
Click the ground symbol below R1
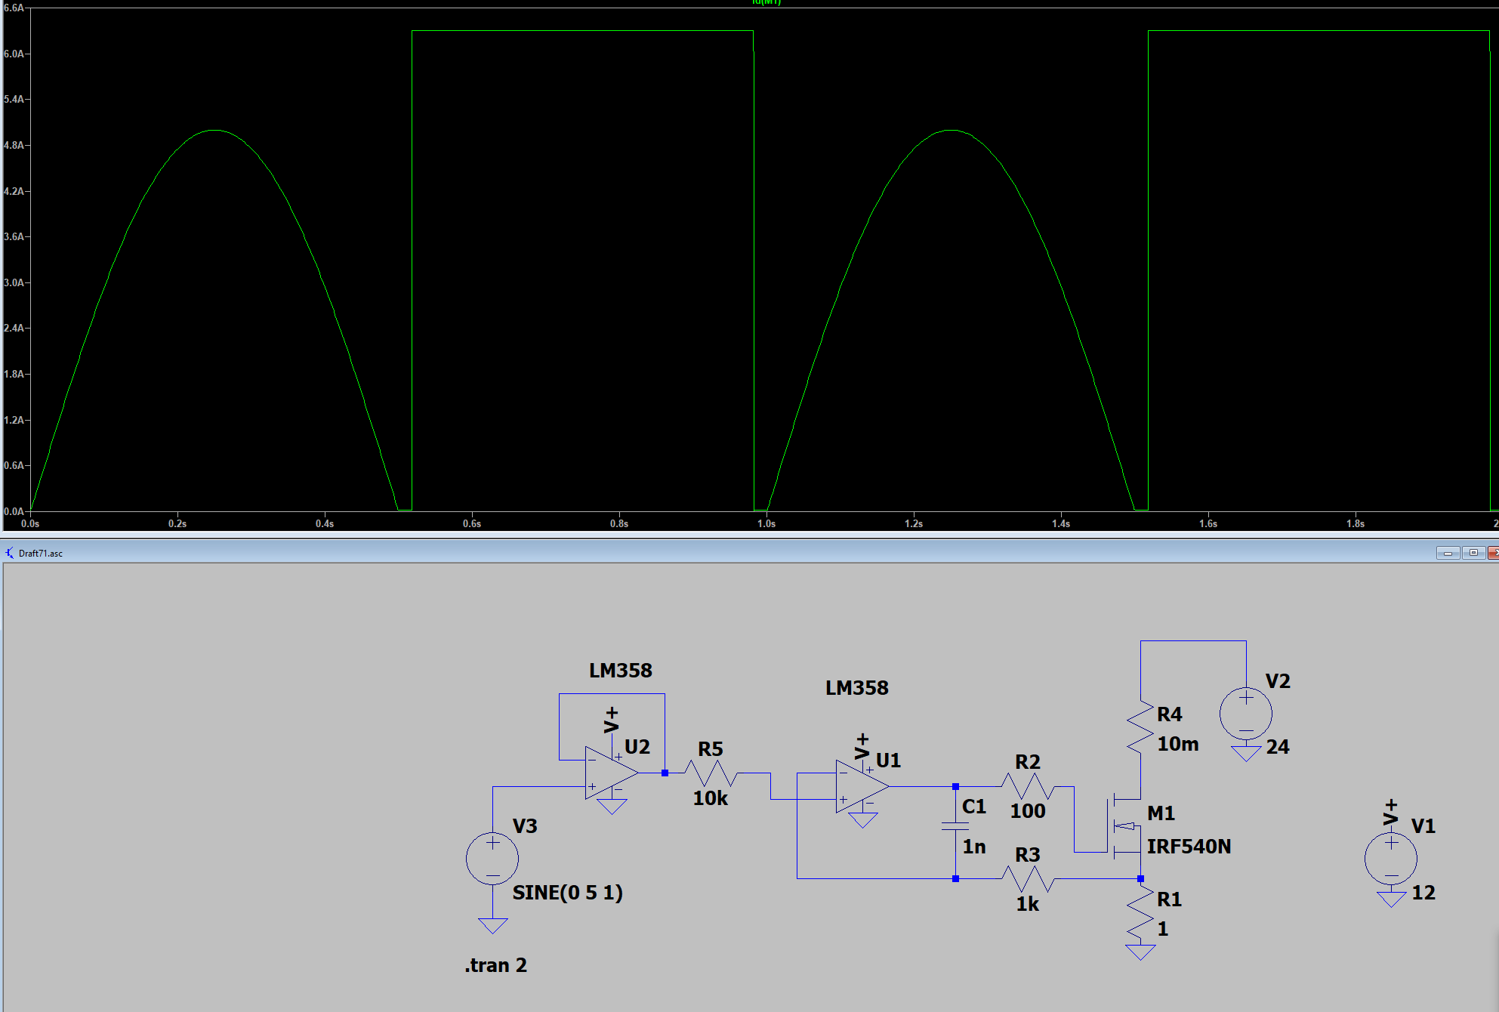coord(1140,952)
